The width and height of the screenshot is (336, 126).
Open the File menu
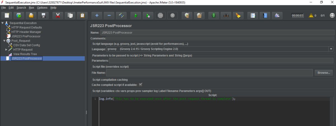click(x=3, y=8)
